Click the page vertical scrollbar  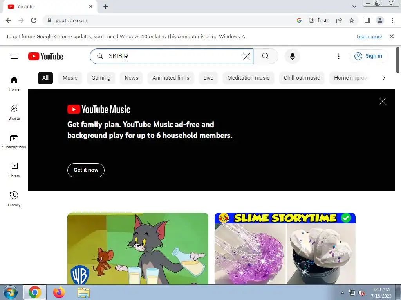(398, 60)
